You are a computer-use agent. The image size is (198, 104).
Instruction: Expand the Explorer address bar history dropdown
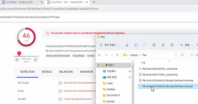176,55
